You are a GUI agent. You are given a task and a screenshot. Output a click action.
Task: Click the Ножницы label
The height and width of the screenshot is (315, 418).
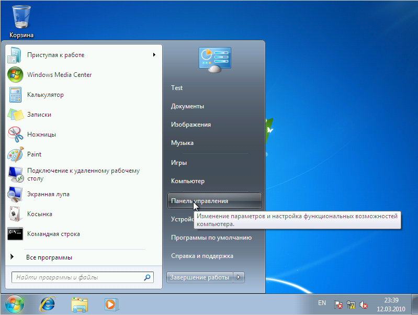coord(41,134)
